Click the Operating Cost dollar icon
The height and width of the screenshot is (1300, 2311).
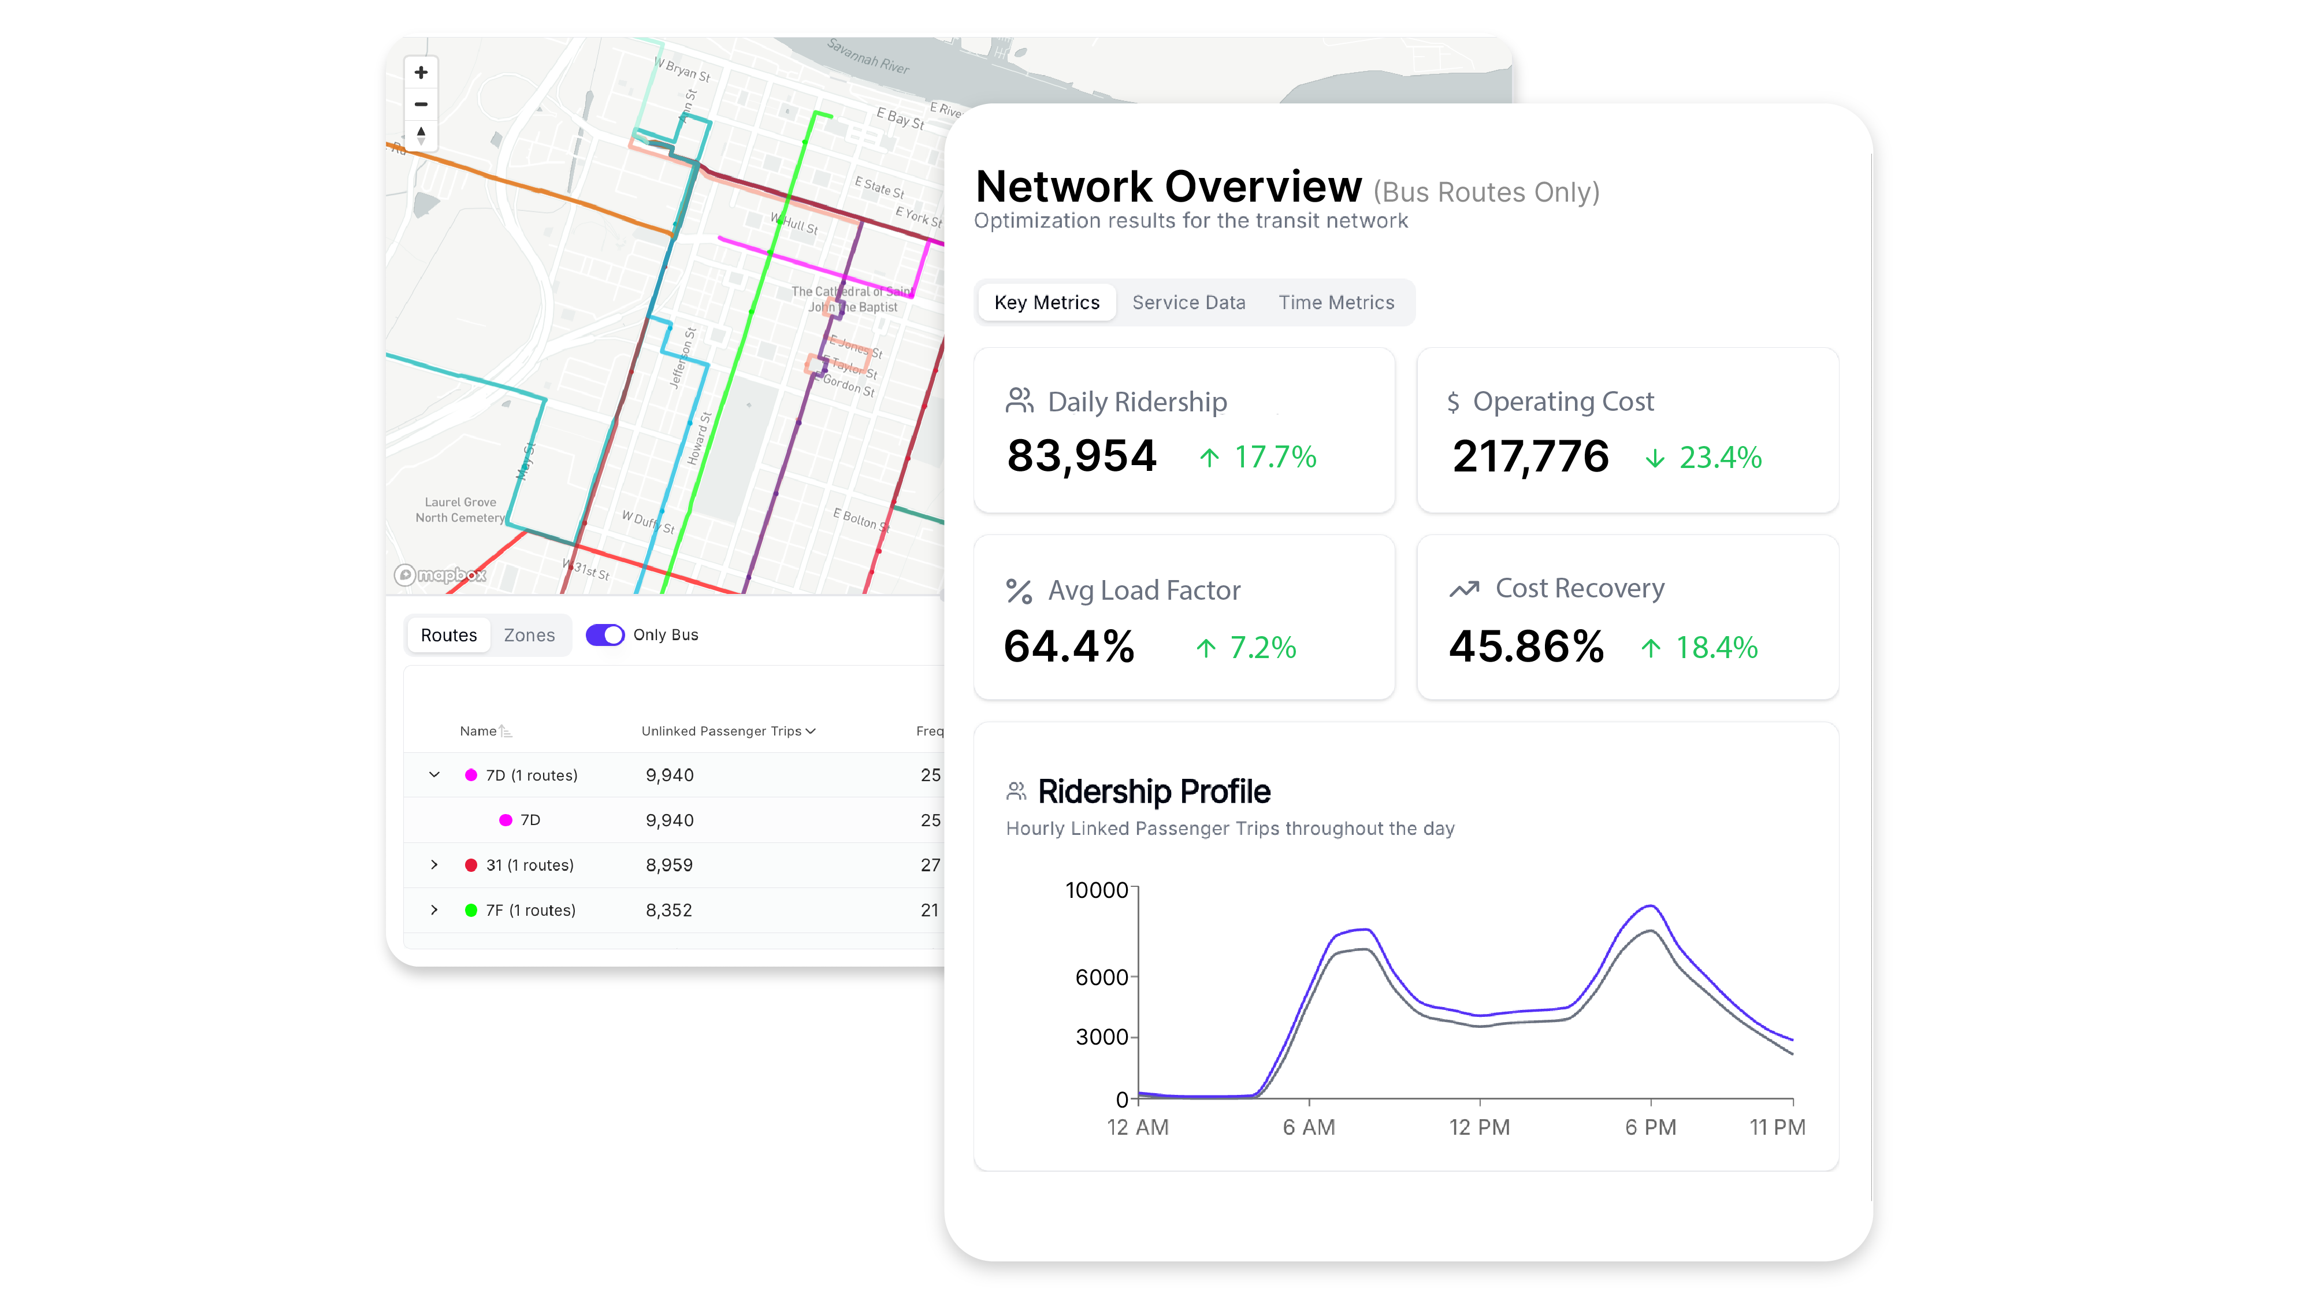coord(1454,402)
